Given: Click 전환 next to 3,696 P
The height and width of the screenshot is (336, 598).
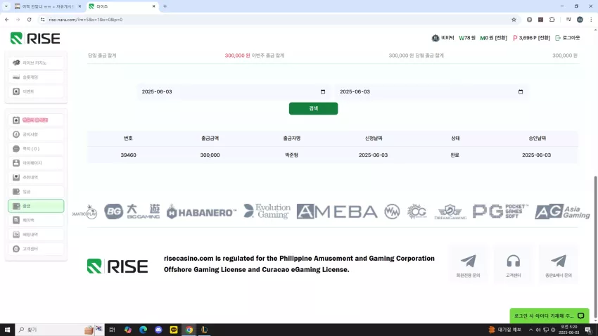Looking at the screenshot, I should [x=544, y=38].
